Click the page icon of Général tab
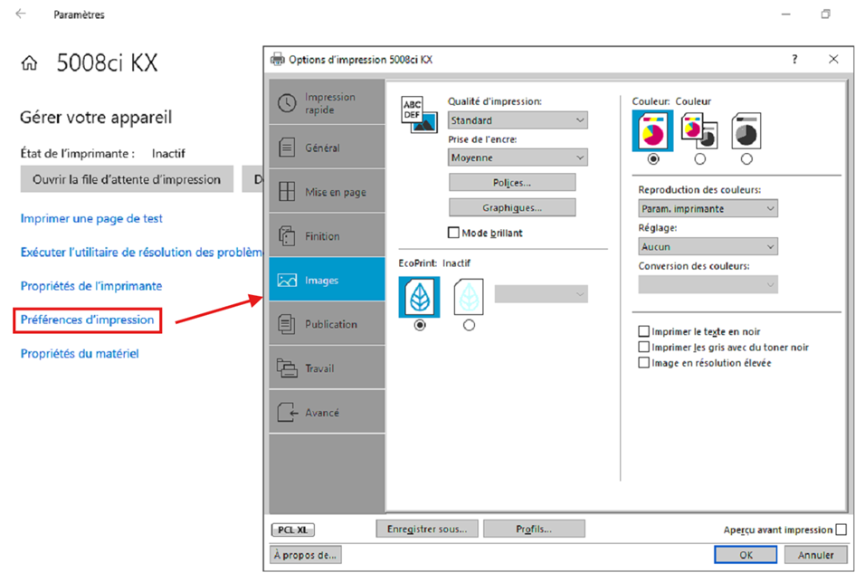The height and width of the screenshot is (573, 855). click(x=288, y=148)
